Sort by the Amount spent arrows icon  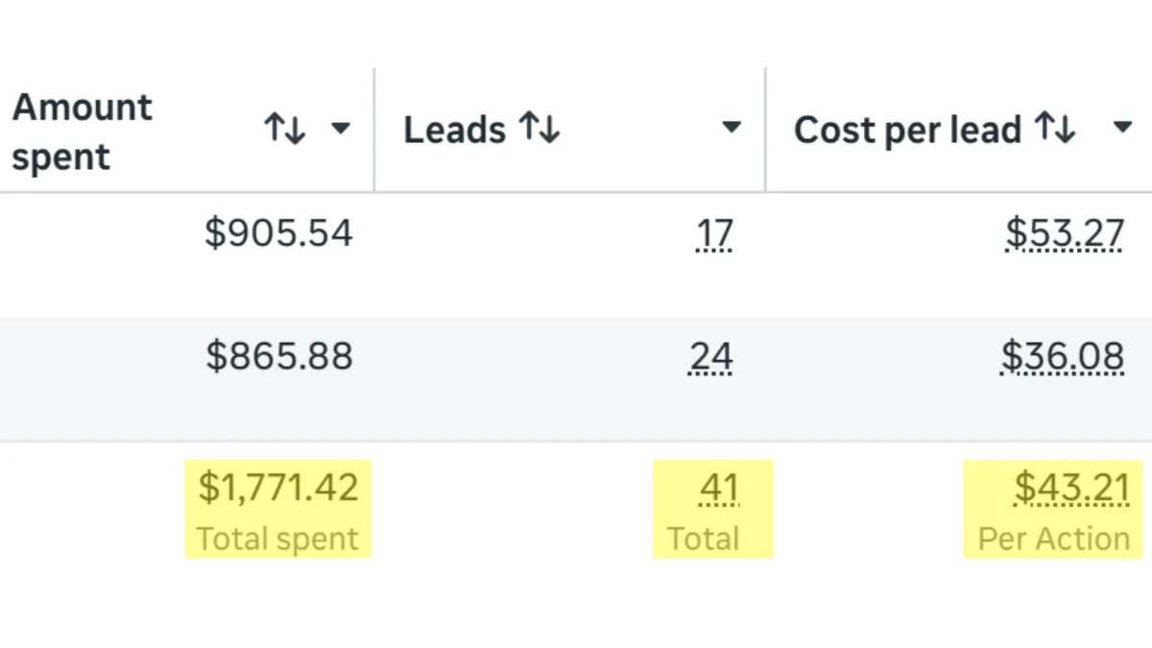tap(285, 129)
